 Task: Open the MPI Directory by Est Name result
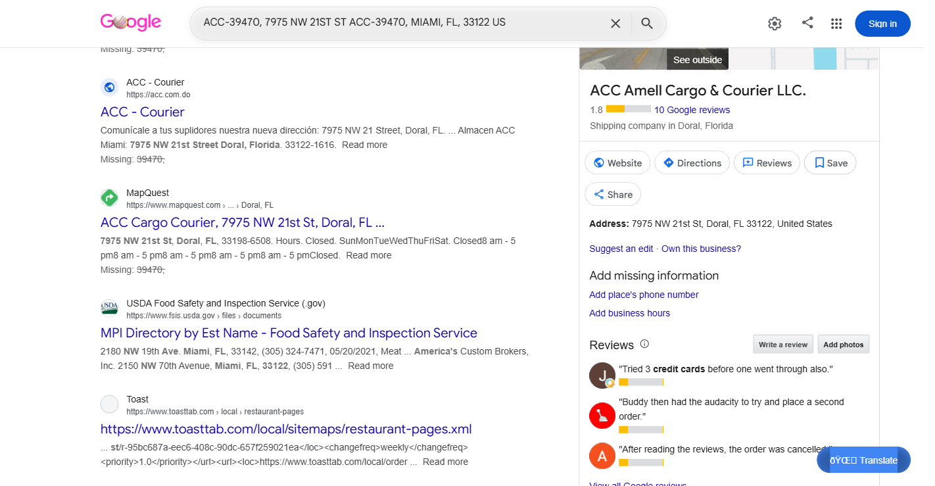click(x=289, y=333)
